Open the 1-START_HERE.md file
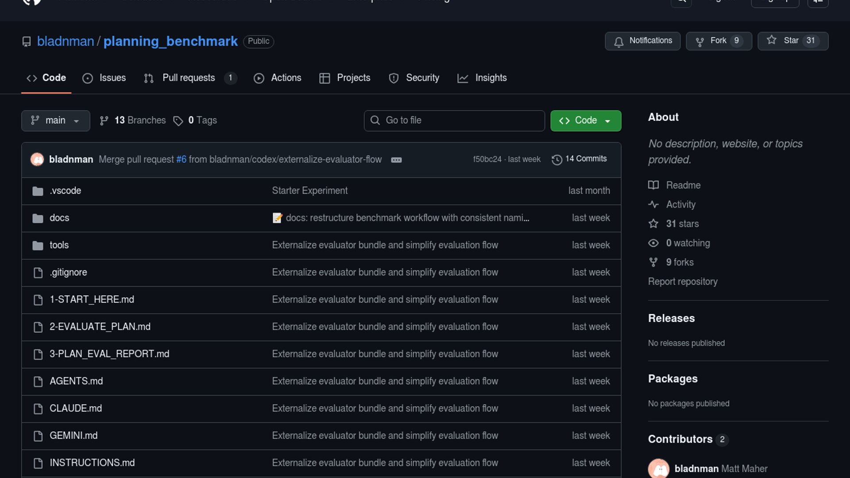 [x=92, y=300]
